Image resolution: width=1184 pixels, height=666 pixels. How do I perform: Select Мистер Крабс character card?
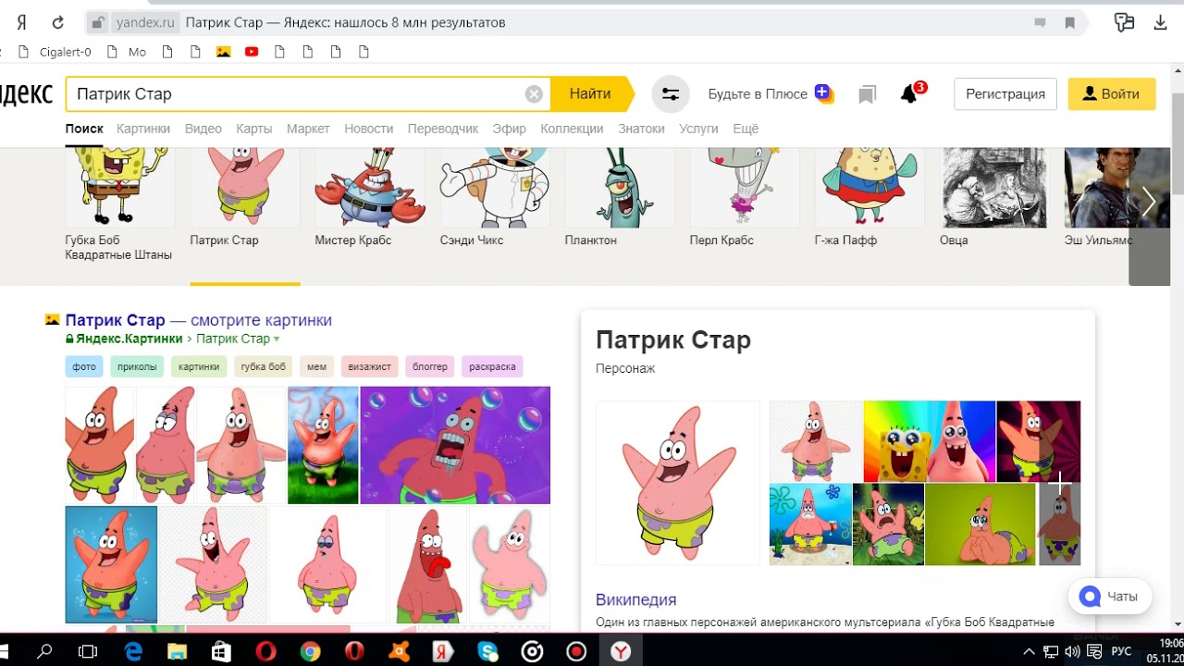tap(369, 197)
